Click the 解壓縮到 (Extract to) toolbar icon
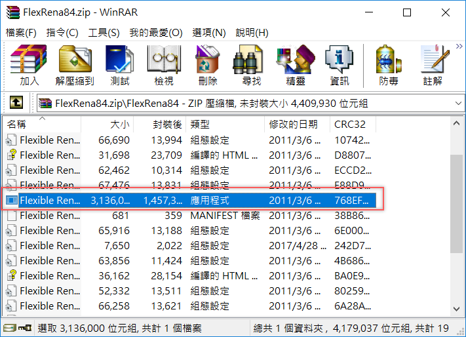This screenshot has width=466, height=337. point(75,65)
